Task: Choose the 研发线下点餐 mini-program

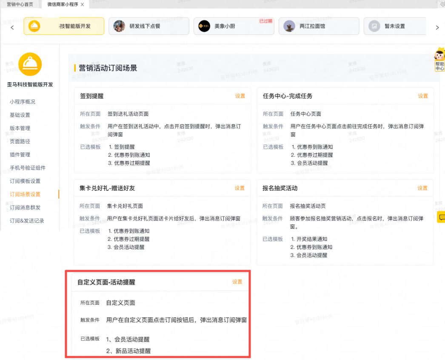Action: [x=149, y=26]
